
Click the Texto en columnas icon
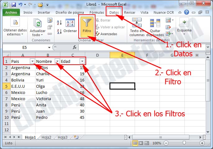pyautogui.click(x=137, y=27)
